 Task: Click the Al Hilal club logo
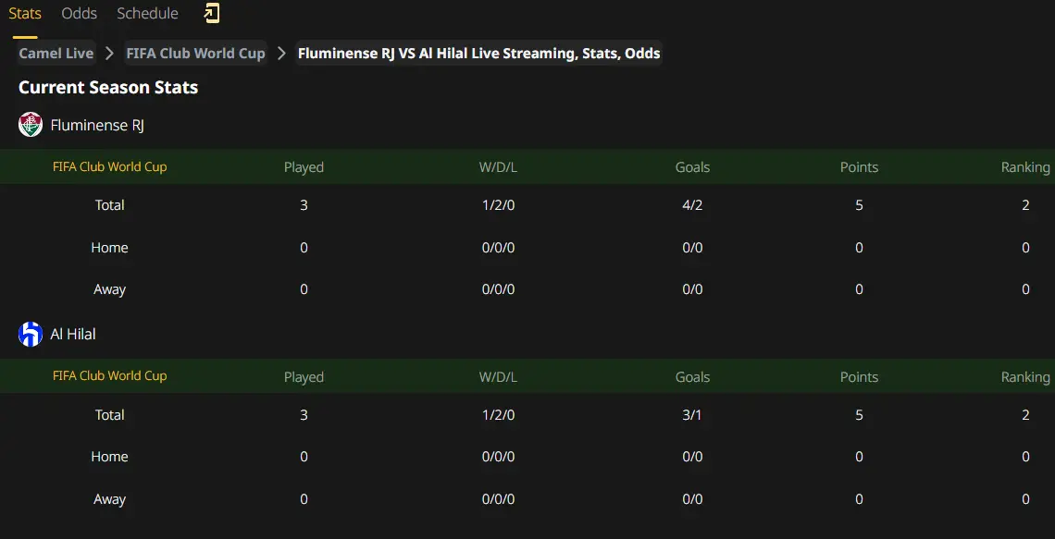tap(31, 334)
